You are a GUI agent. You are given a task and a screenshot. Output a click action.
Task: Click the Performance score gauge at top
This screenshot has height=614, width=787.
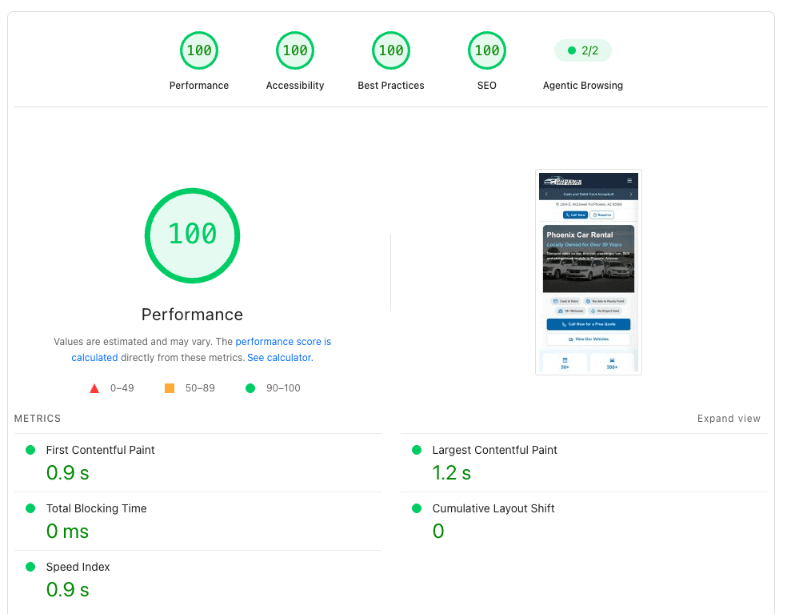(x=199, y=50)
